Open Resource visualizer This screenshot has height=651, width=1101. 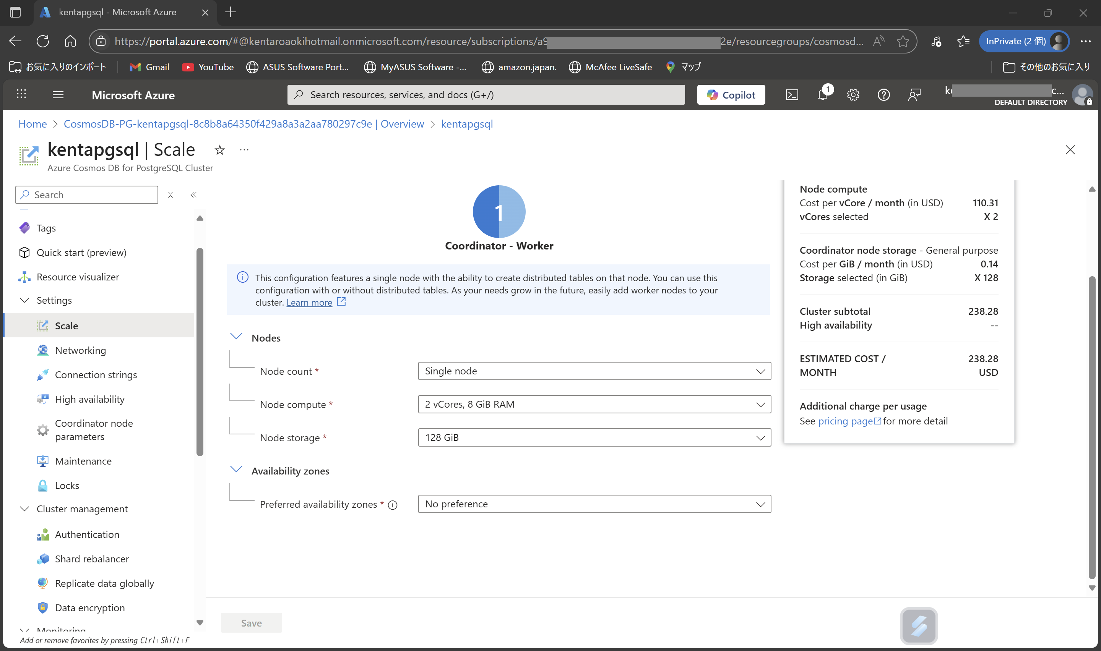coord(78,277)
